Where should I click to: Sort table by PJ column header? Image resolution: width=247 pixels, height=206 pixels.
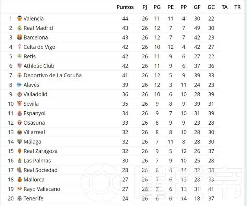(145, 7)
